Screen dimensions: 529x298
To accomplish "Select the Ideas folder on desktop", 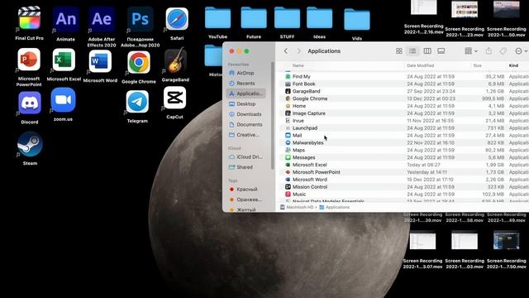I will (x=320, y=18).
